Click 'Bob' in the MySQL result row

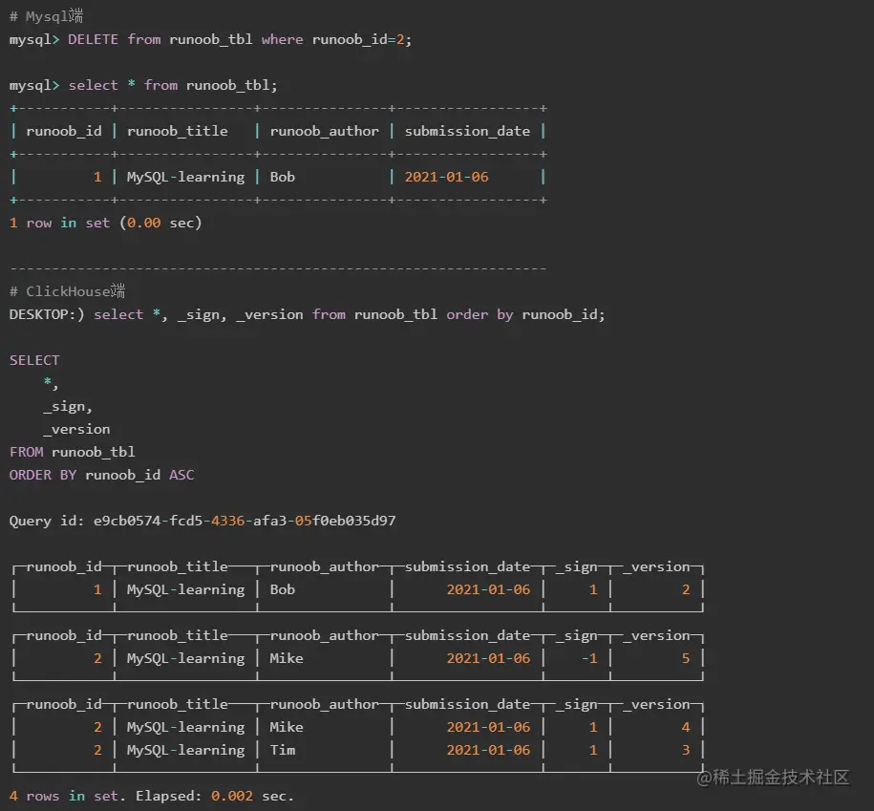point(283,178)
